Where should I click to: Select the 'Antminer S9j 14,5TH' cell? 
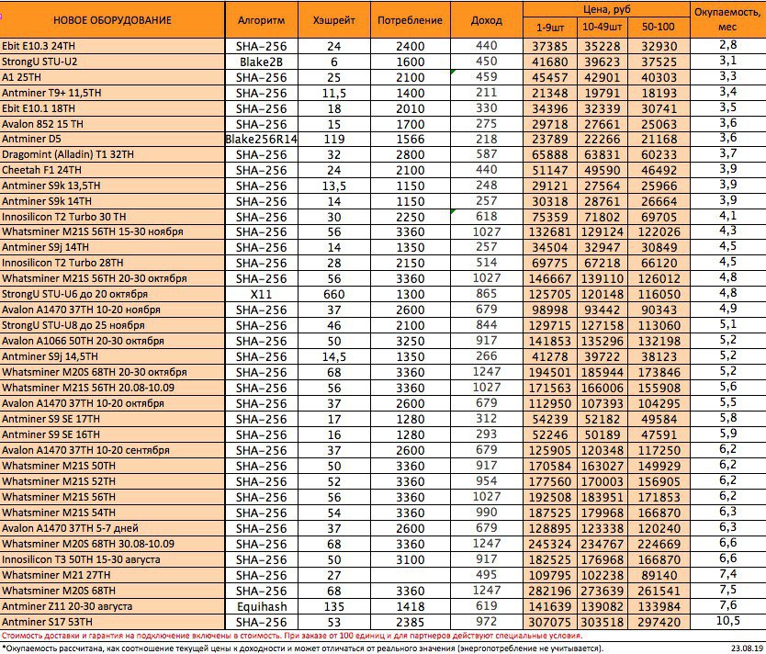point(112,356)
